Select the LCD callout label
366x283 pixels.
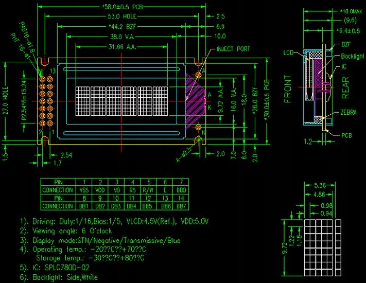pyautogui.click(x=288, y=53)
